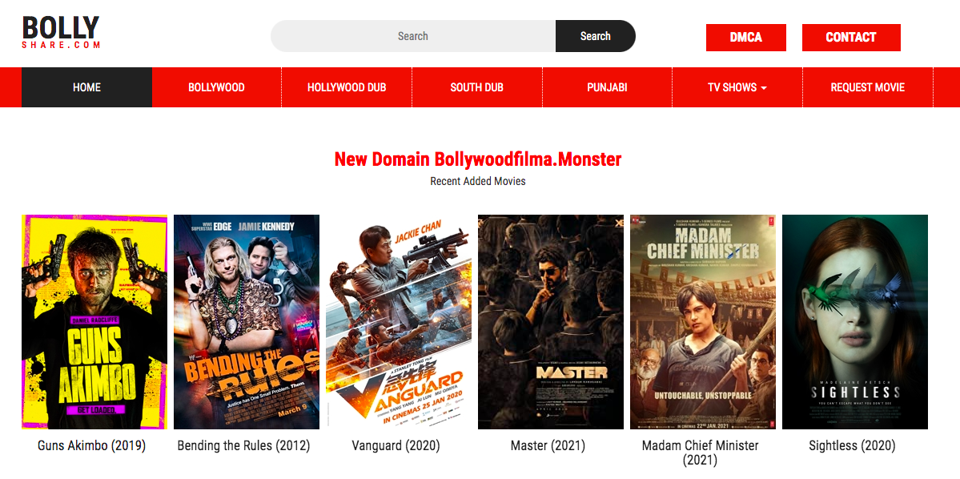Click the Master (2021) title link
This screenshot has width=960, height=479.
click(x=548, y=446)
